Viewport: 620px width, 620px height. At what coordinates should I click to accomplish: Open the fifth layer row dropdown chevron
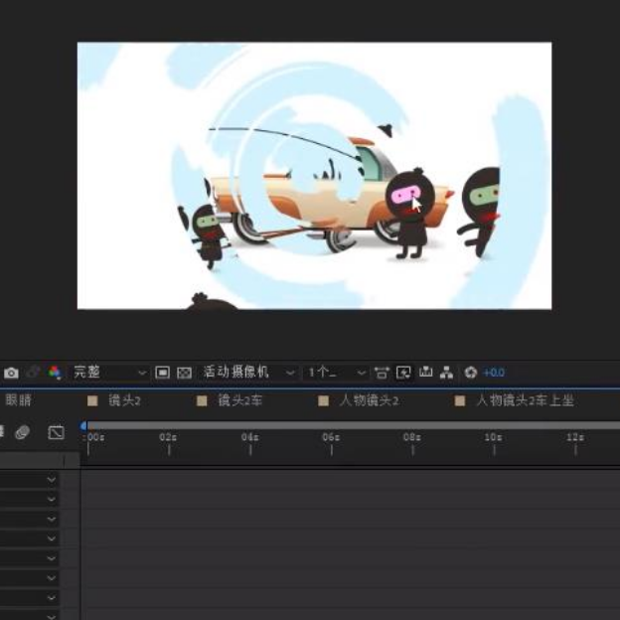(52, 558)
